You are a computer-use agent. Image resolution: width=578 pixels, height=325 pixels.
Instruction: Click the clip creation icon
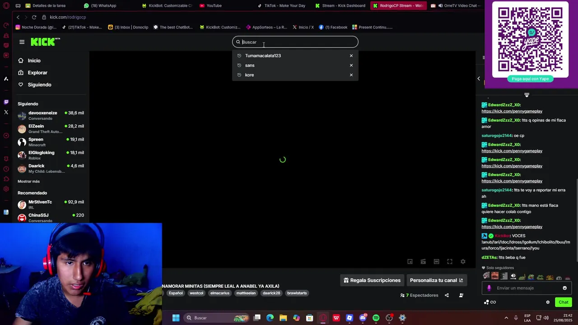pos(423,261)
